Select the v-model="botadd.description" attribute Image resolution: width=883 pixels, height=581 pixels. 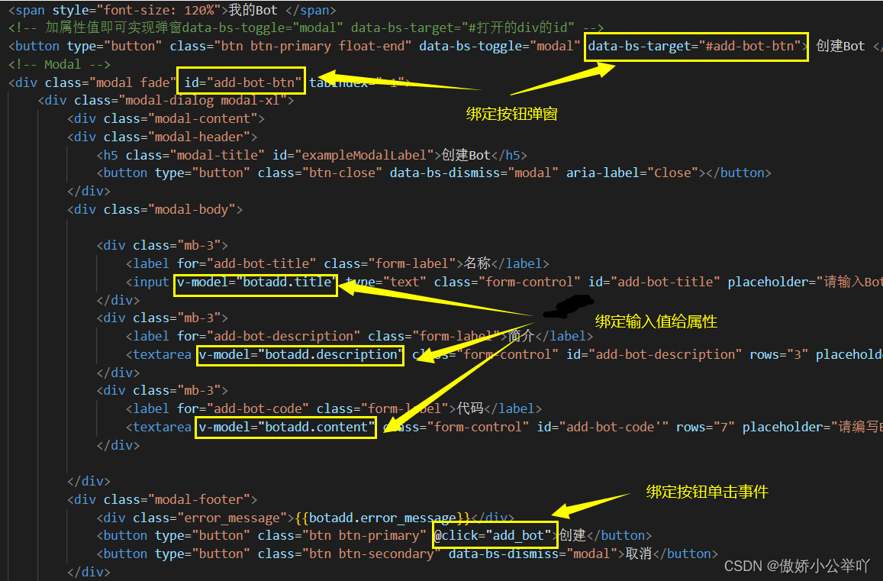click(301, 354)
